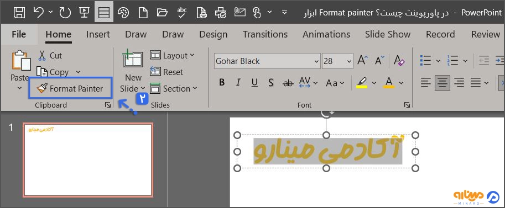Click the Bullets list icon
This screenshot has height=208, width=505.
click(x=426, y=61)
